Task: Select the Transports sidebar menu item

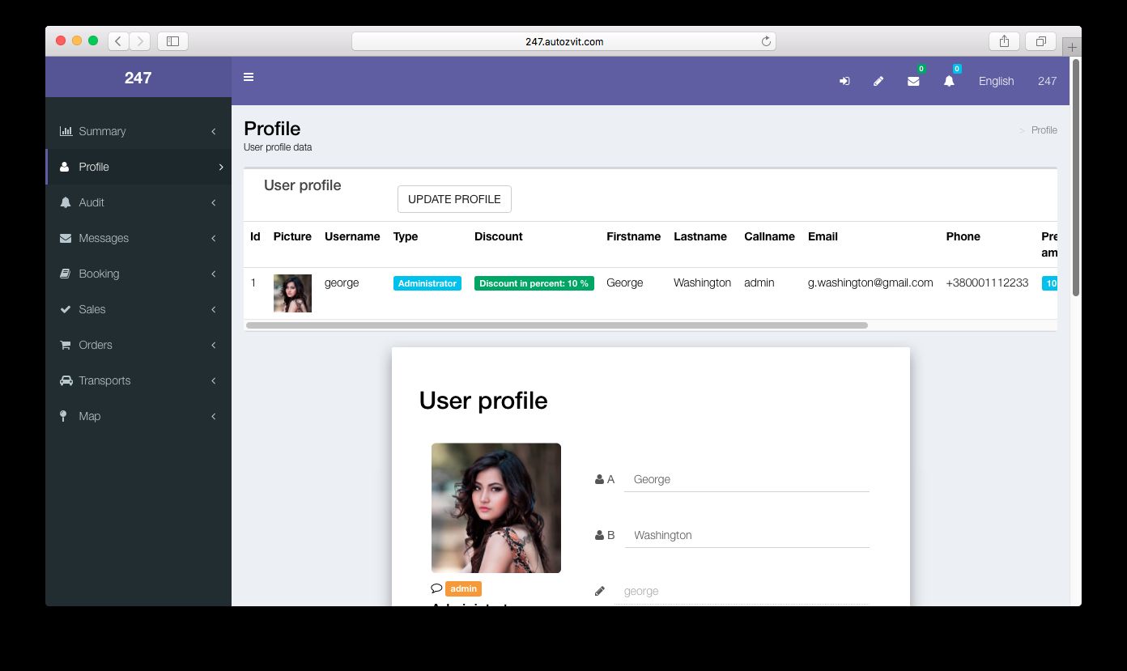Action: click(x=138, y=380)
